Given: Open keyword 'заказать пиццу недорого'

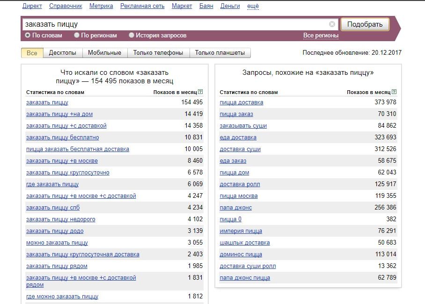Looking at the screenshot, I should point(61,219).
